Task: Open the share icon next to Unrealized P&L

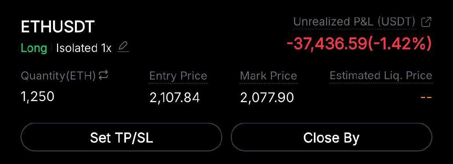Action: click(426, 22)
